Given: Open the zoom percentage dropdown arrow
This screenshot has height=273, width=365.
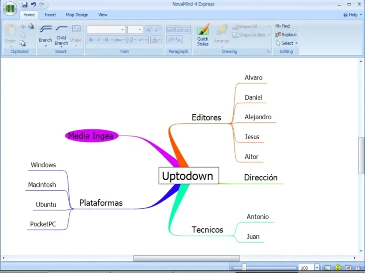Looking at the screenshot, I should 317,268.
